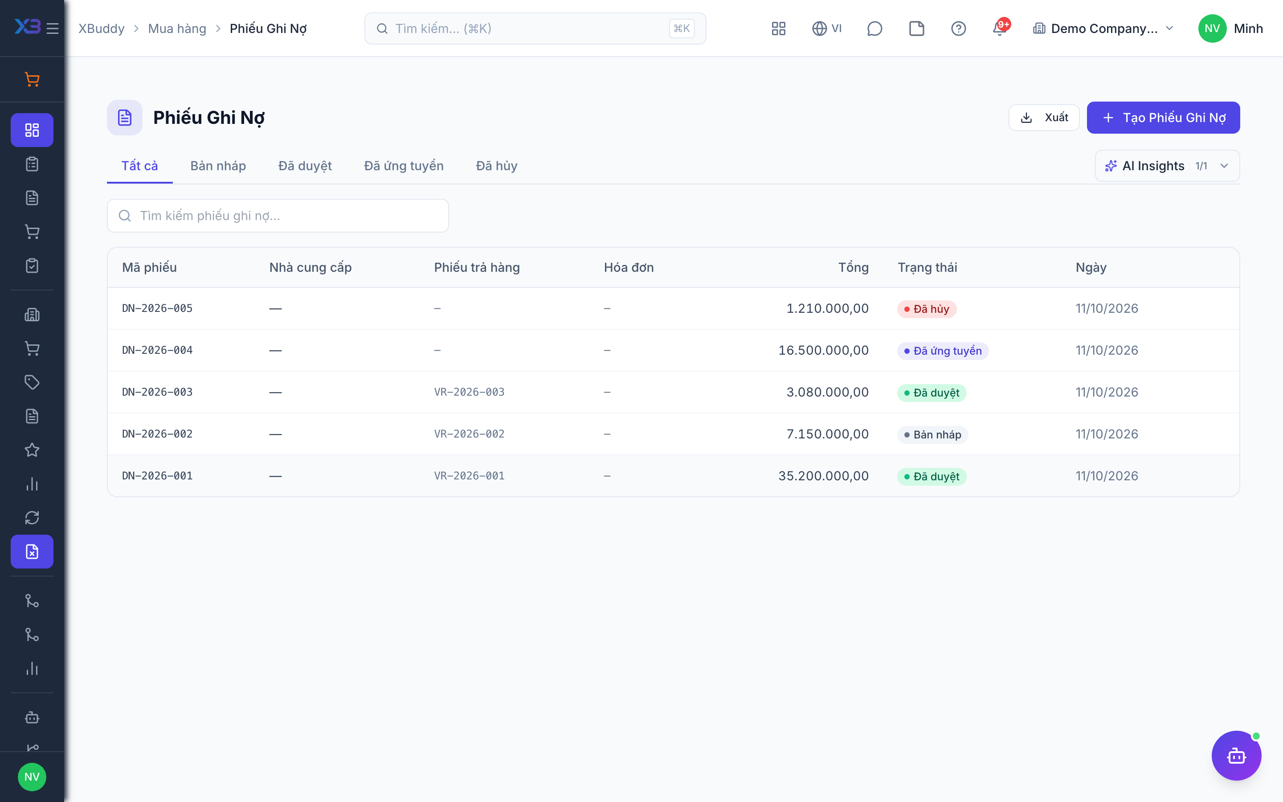Focus the Tìm kiếm phiếu ghi nợ field
This screenshot has width=1283, height=802.
pyautogui.click(x=278, y=215)
